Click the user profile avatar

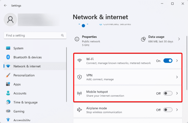tap(10, 20)
